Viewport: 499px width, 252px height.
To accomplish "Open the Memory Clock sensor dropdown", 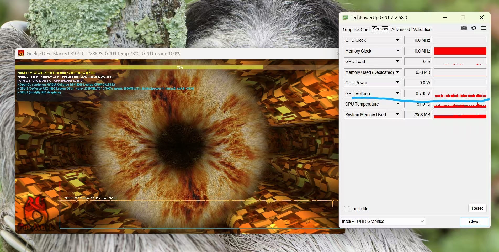I will click(x=398, y=51).
